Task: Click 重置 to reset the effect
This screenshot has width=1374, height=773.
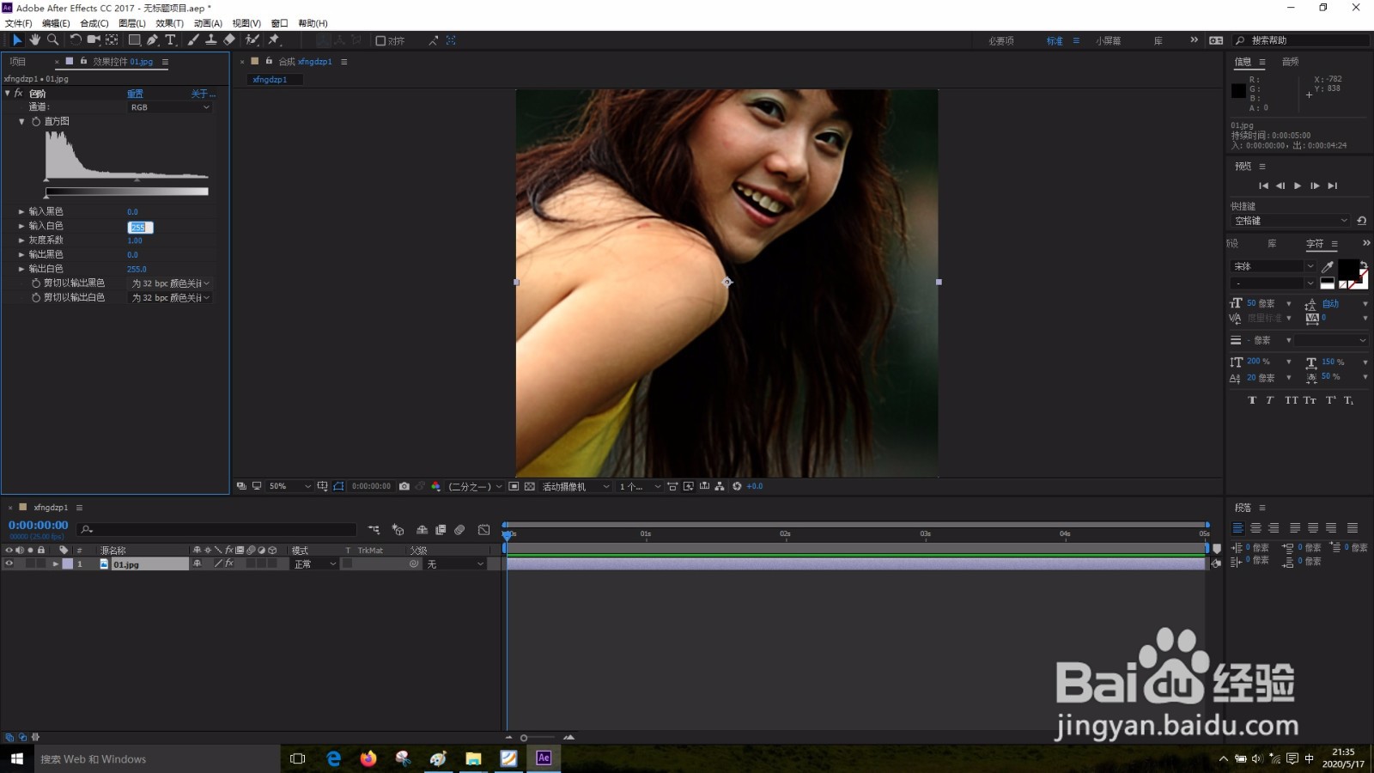Action: point(135,94)
